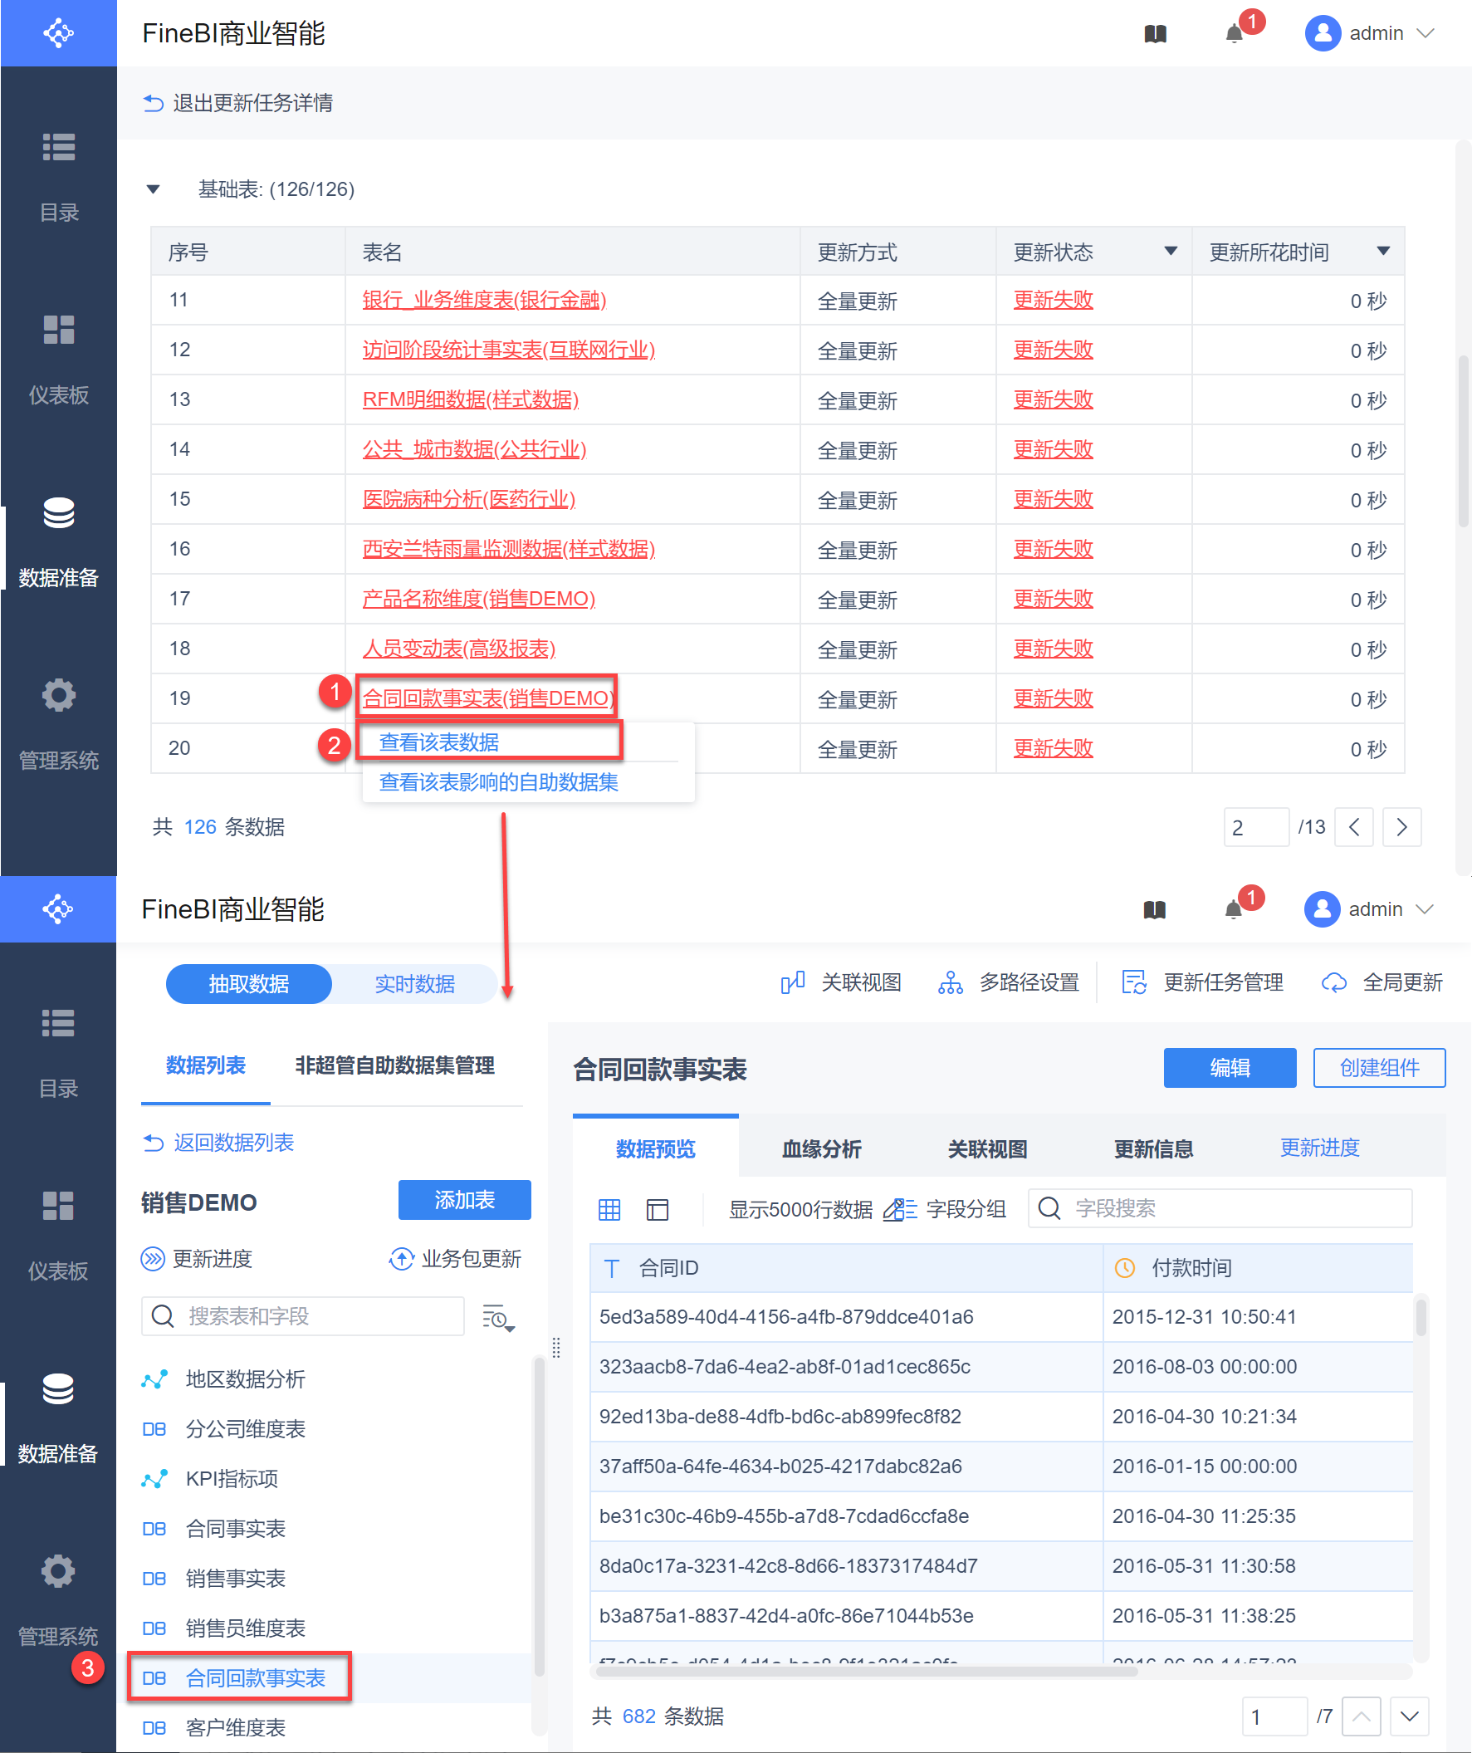This screenshot has height=1753, width=1472.
Task: Select 数据准备 in the update-task screen sidebar
Action: pyautogui.click(x=58, y=543)
